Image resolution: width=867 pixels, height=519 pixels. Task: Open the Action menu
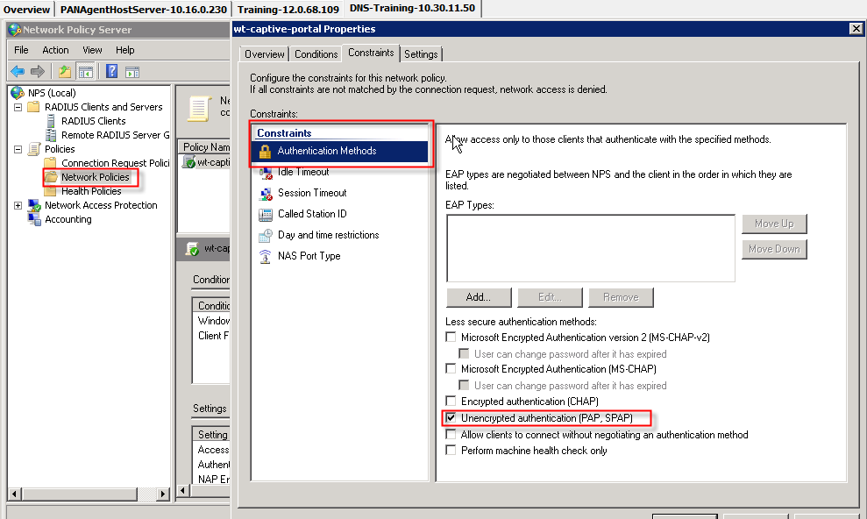(55, 50)
